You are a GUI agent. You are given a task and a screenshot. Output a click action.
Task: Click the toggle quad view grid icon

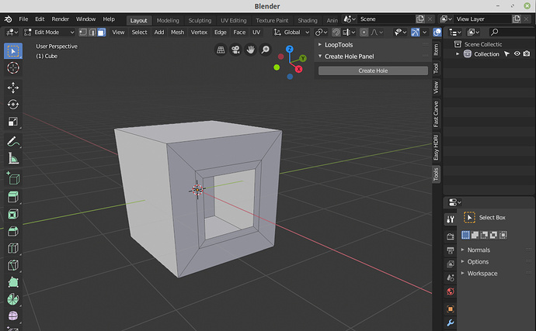(221, 50)
